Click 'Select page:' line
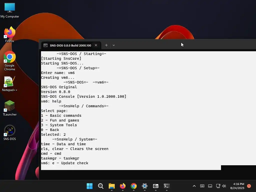This screenshot has height=192, width=256. tap(54, 111)
